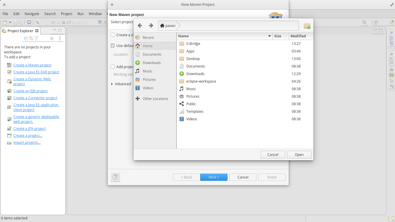The width and height of the screenshot is (395, 222).
Task: Click Create a Java EE EAR project link
Action: pyautogui.click(x=36, y=72)
